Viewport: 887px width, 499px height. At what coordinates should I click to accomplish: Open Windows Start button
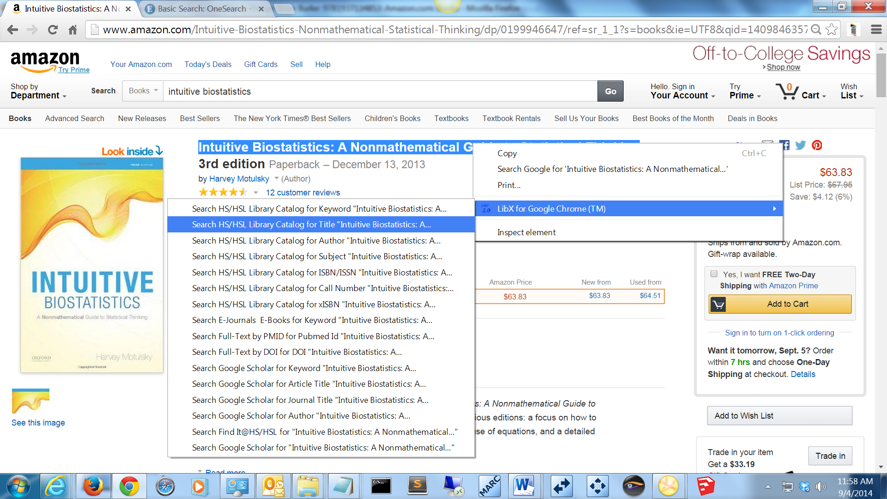[x=18, y=486]
